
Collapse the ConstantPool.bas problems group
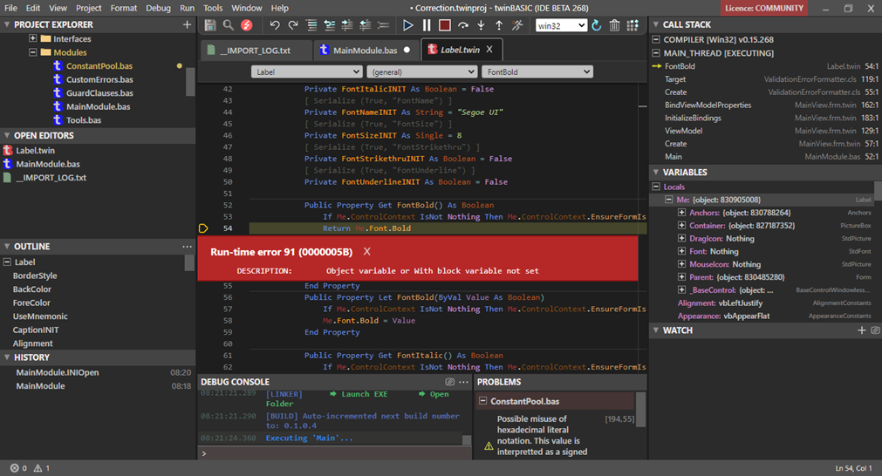482,401
